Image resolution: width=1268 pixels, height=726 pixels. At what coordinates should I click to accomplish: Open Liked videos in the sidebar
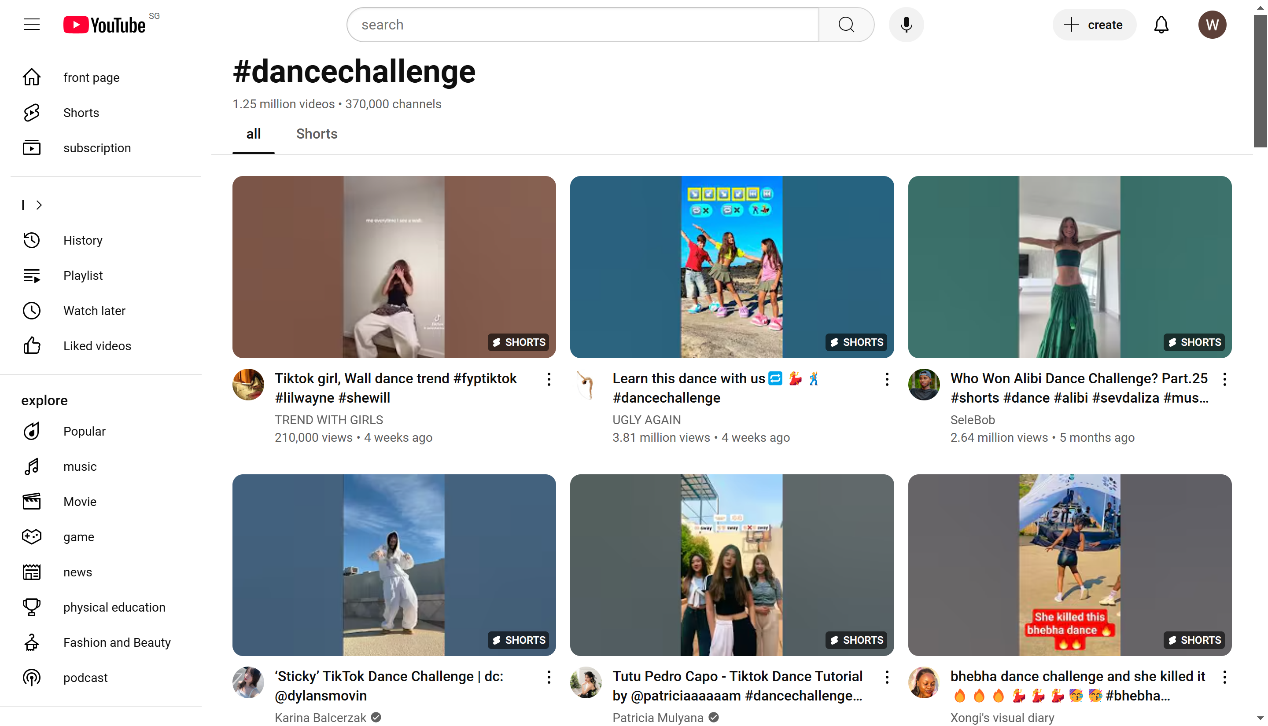pos(97,346)
